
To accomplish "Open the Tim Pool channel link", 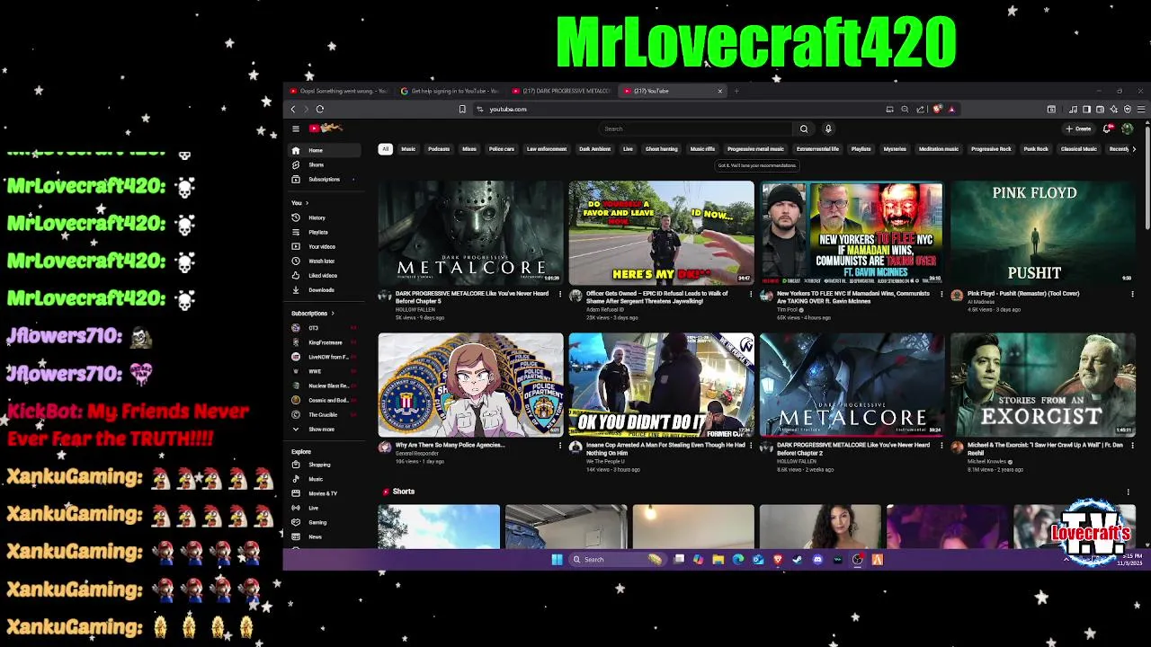I will pyautogui.click(x=787, y=309).
